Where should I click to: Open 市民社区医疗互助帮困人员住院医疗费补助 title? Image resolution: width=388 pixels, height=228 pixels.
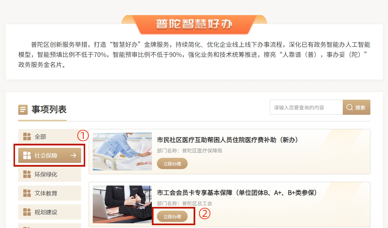[227, 140]
